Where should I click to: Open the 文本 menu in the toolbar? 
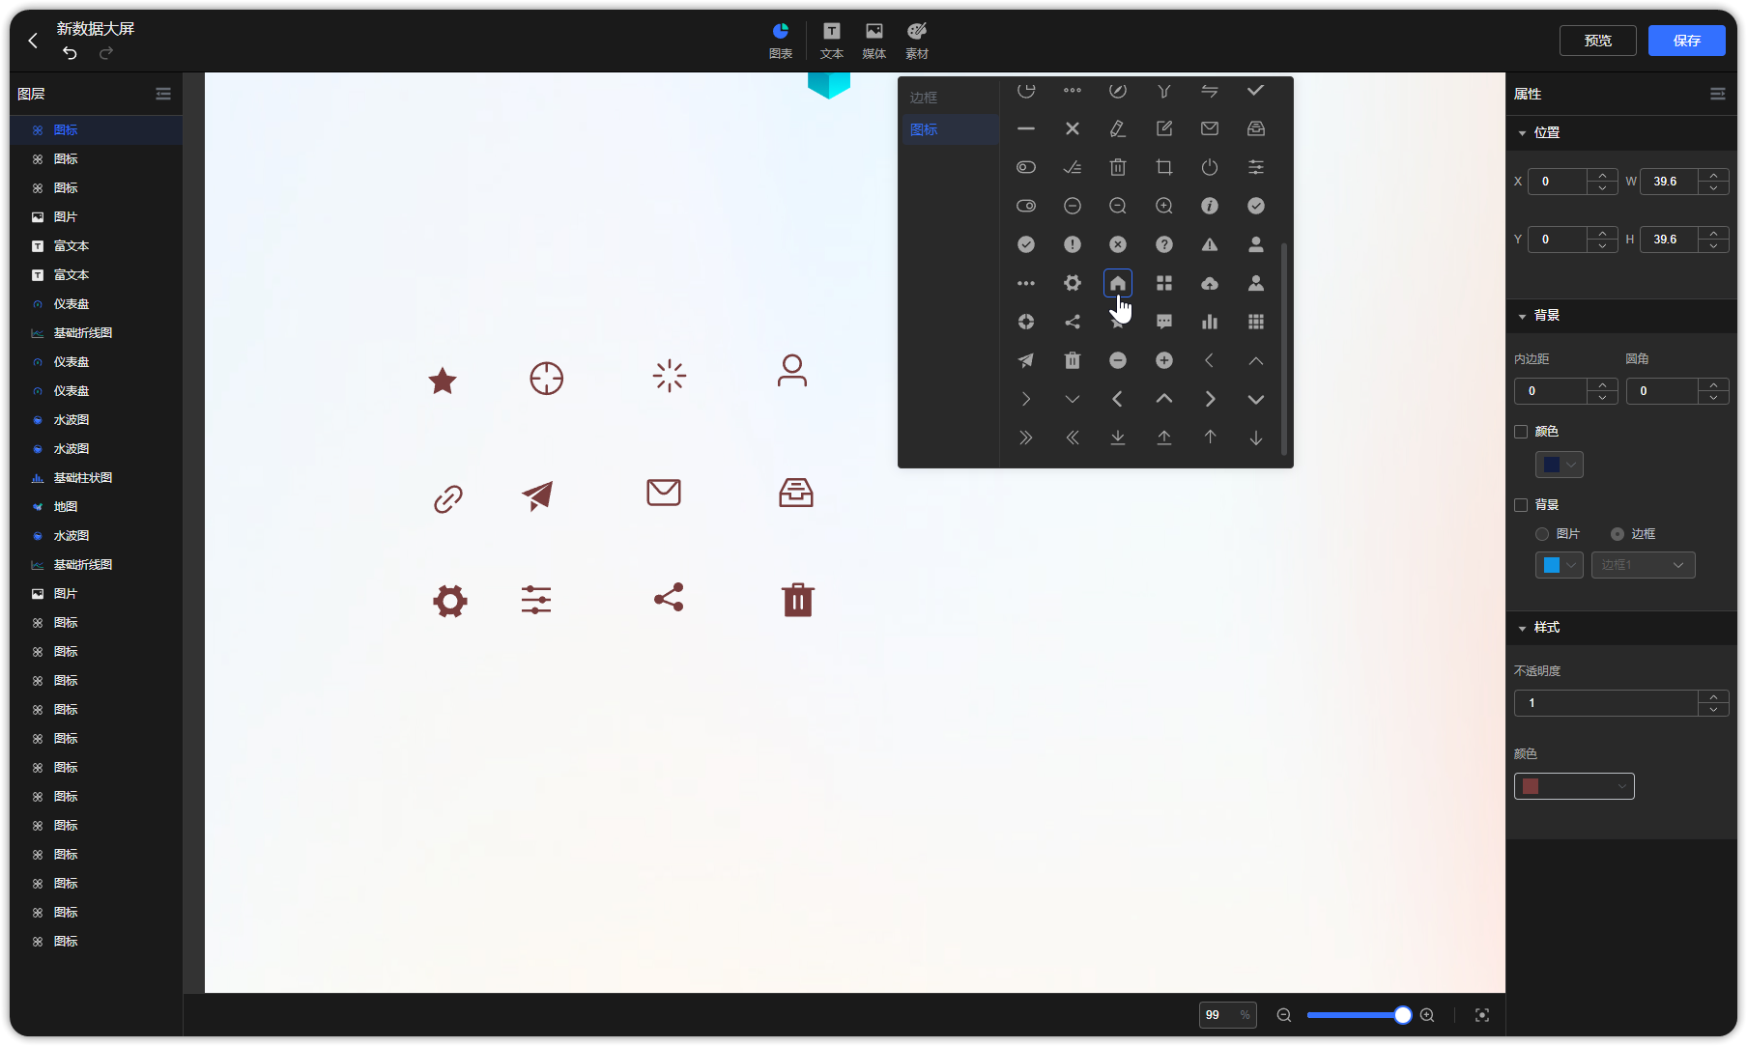[x=832, y=41]
